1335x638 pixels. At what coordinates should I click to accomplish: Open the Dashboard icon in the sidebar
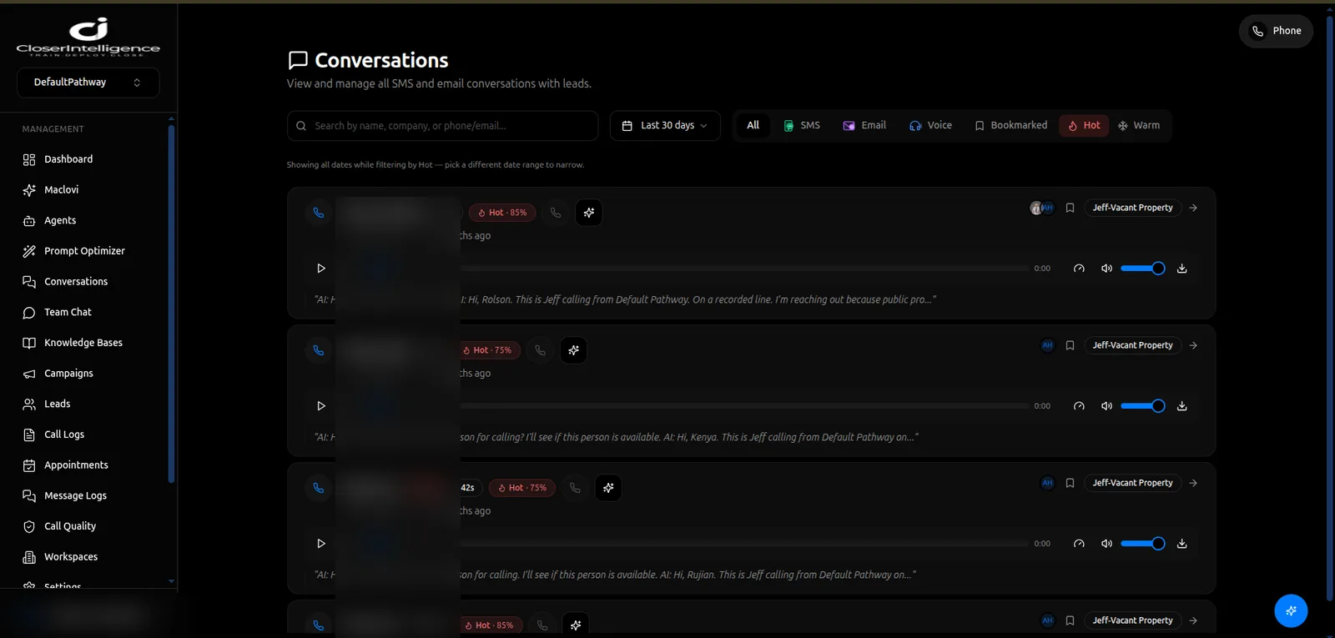pos(29,159)
